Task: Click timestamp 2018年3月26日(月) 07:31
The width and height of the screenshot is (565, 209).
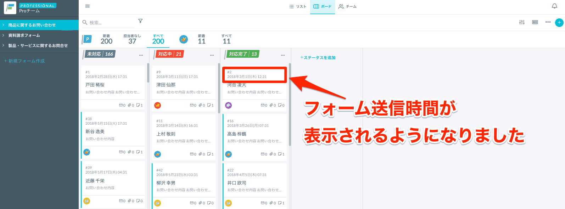Action: pos(248,125)
